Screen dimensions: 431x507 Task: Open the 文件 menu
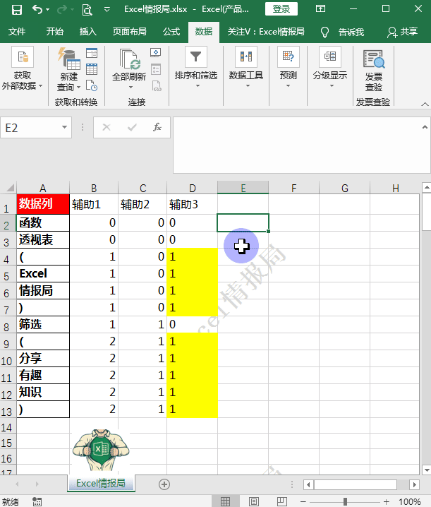pos(17,32)
